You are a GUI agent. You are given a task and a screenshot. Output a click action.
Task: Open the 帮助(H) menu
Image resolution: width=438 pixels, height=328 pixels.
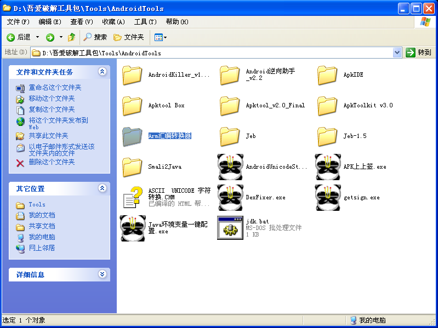coord(177,22)
